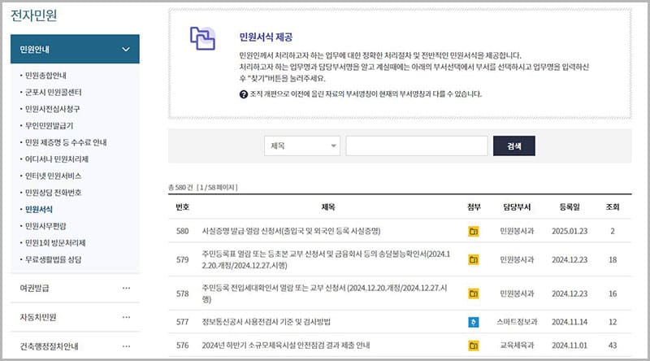This screenshot has width=650, height=361.
Task: Open the attached file for post 578
Action: point(474,293)
